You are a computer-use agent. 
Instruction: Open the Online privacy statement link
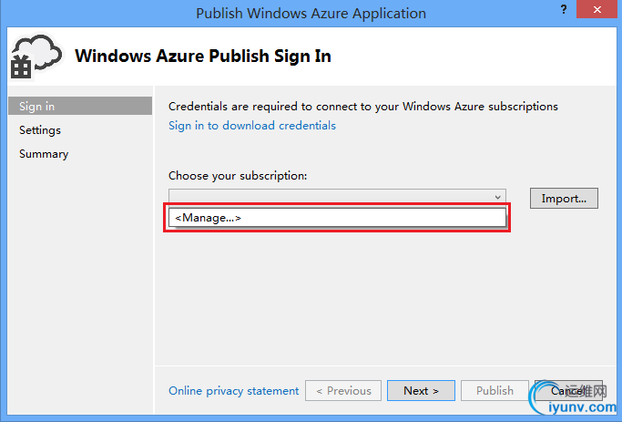234,391
